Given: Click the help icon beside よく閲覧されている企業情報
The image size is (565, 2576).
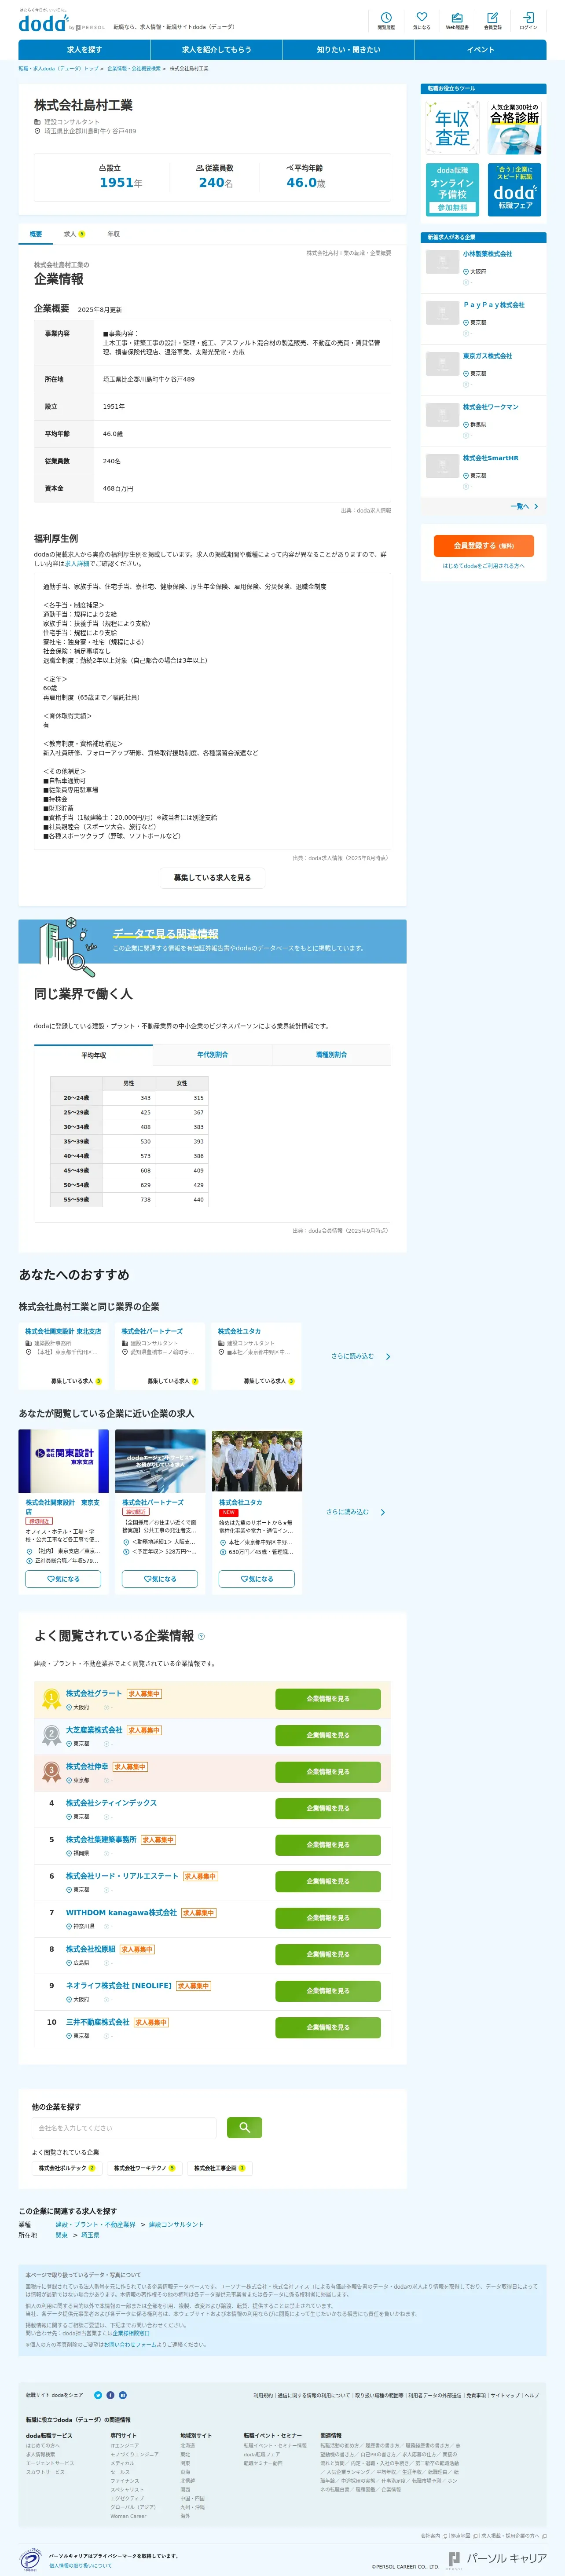Looking at the screenshot, I should (201, 1637).
